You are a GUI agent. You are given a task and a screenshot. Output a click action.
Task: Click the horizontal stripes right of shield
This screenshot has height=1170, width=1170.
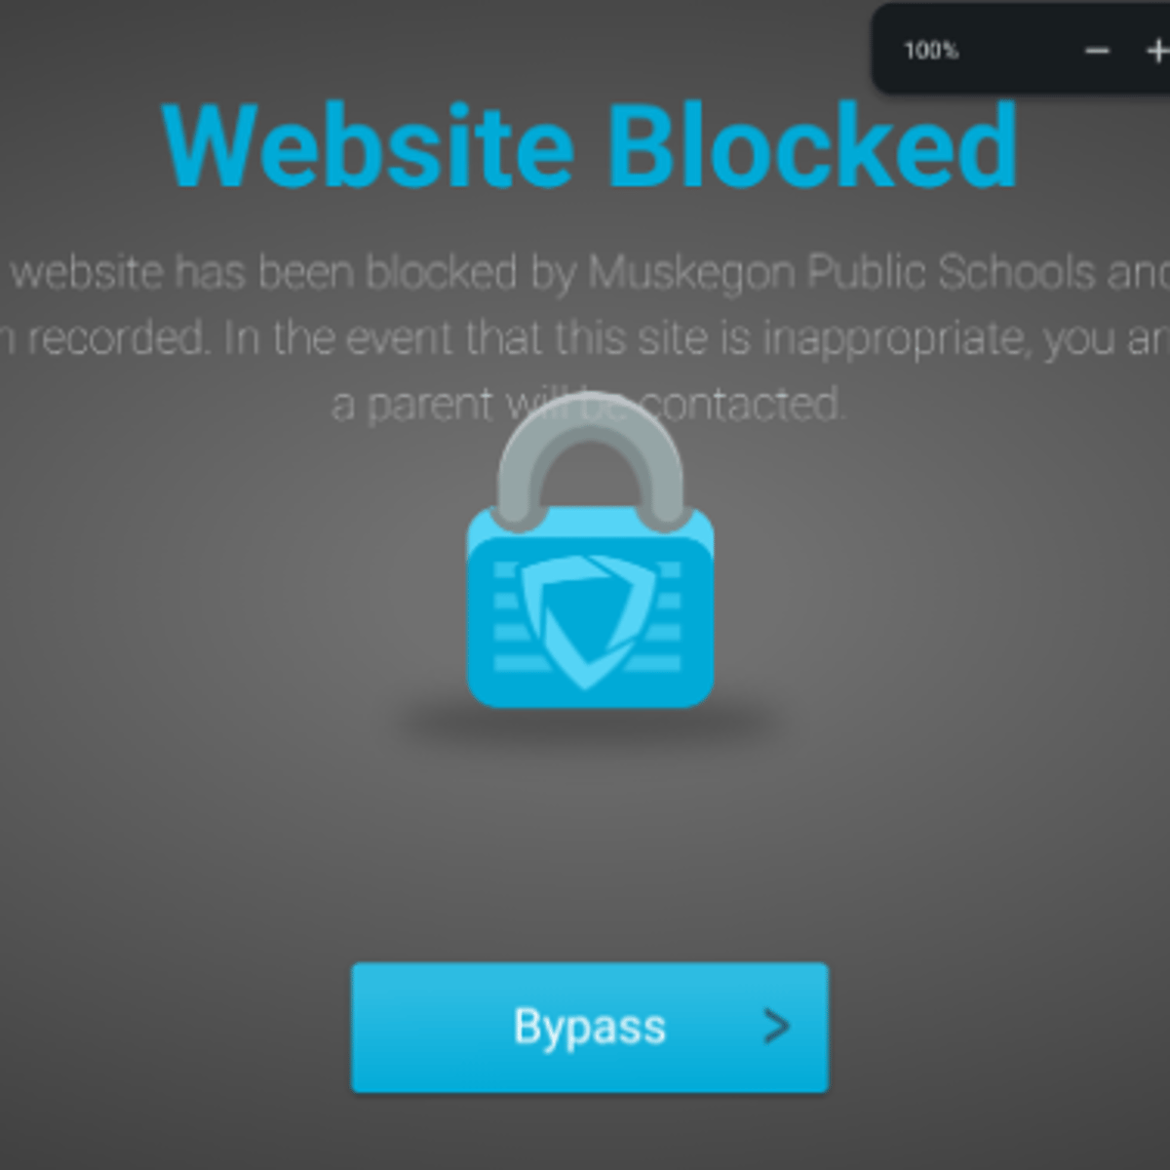[661, 616]
